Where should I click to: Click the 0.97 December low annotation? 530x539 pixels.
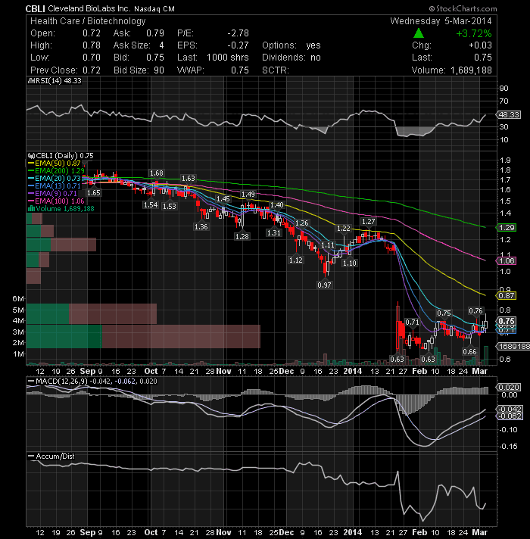pos(325,285)
